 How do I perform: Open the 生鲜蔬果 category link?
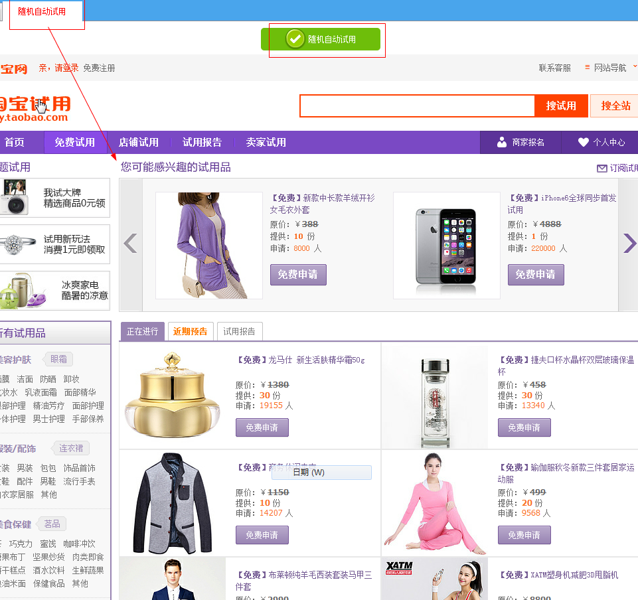click(x=88, y=570)
